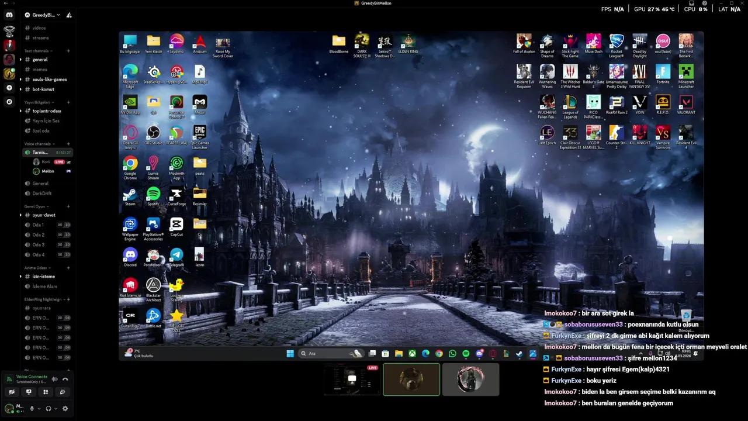Screen dimensions: 748x421
Task: Join DarkDrift voice channel
Action: pyautogui.click(x=47, y=194)
